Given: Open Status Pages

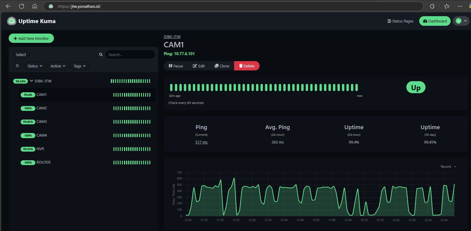Looking at the screenshot, I should 400,21.
